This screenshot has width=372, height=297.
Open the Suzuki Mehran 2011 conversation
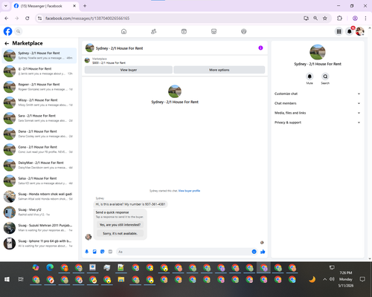coord(39,228)
